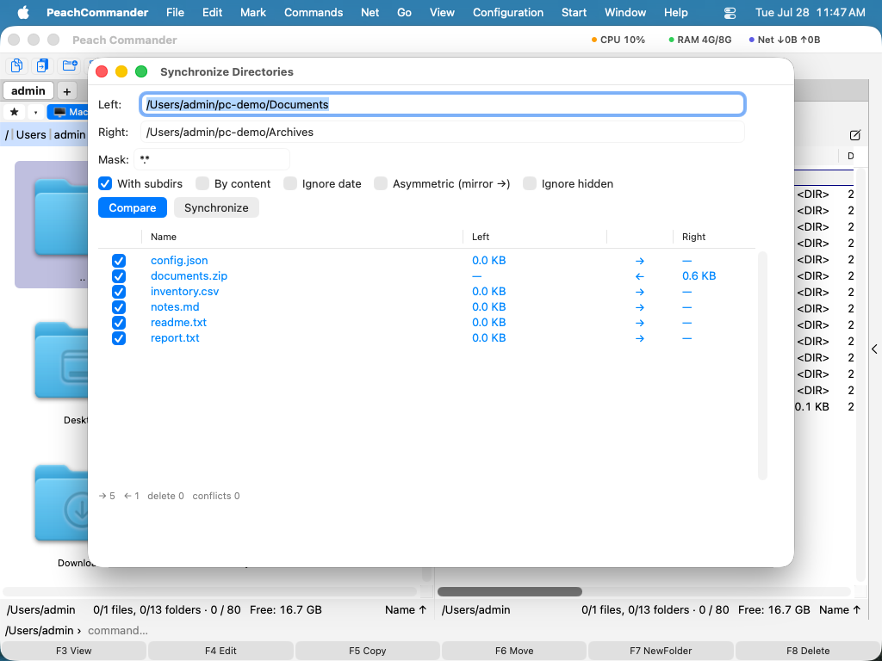The height and width of the screenshot is (661, 882).
Task: Click the right panel horizontal scrollbar
Action: 510,591
